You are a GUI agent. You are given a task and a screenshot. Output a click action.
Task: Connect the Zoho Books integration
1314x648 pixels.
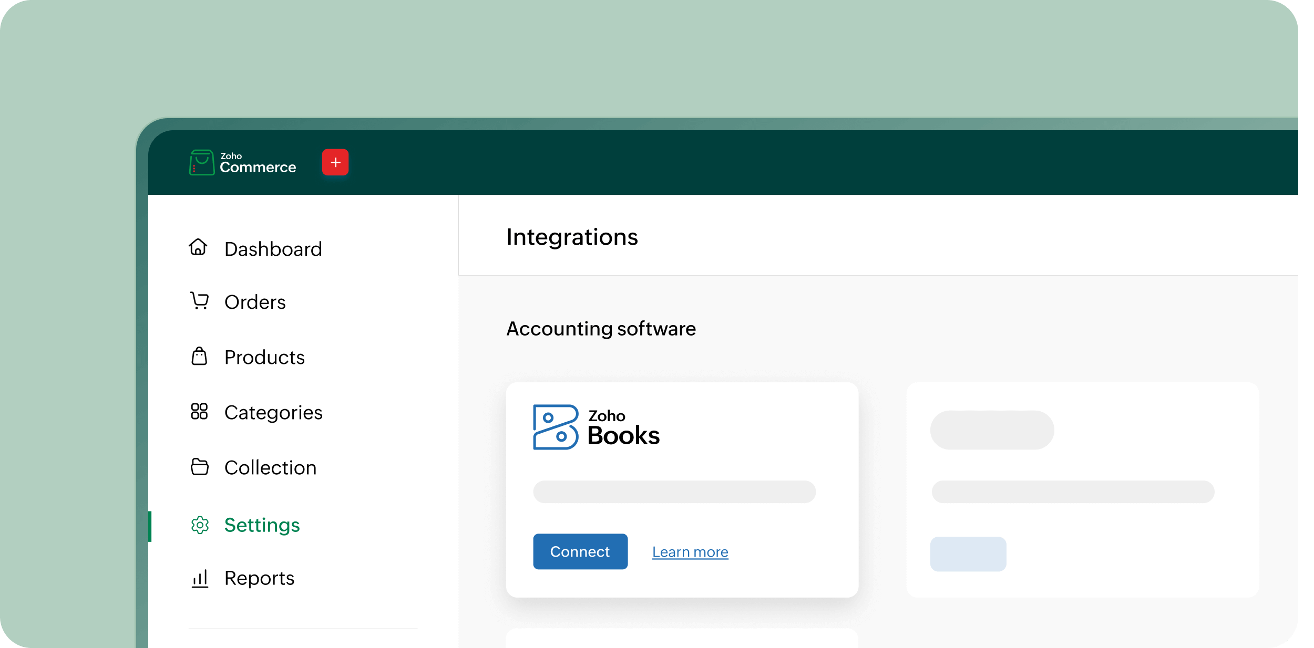580,551
